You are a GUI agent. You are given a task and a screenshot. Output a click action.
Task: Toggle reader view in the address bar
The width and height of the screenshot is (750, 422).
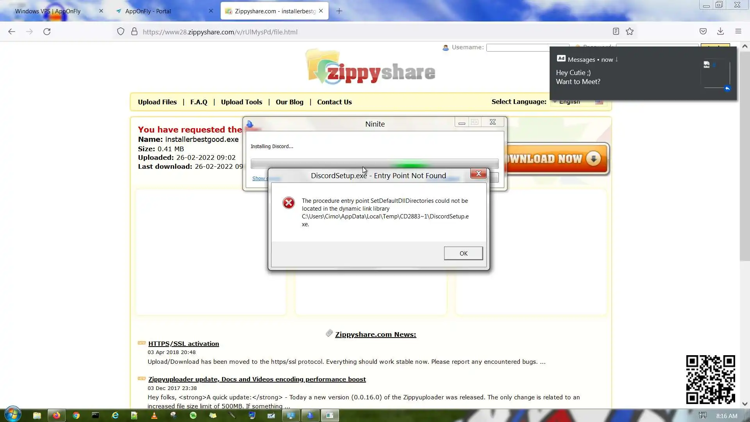coord(616,32)
